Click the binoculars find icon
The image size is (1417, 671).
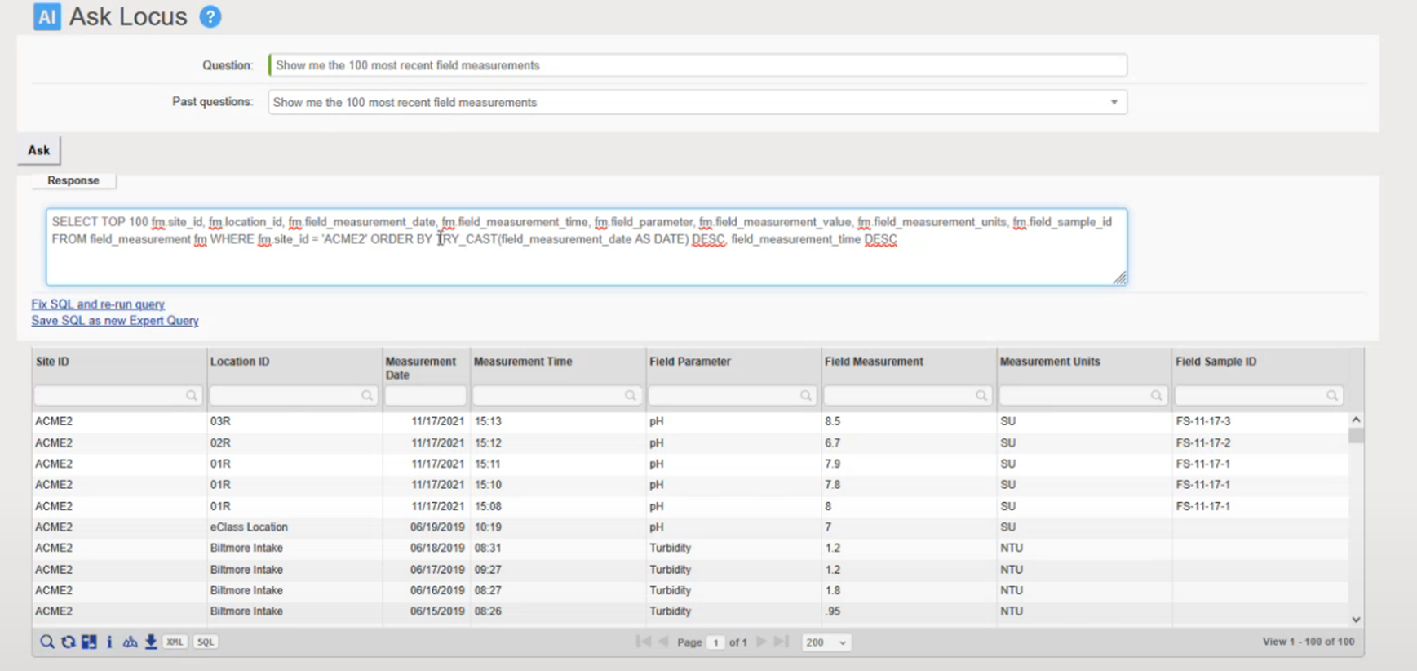tap(130, 642)
